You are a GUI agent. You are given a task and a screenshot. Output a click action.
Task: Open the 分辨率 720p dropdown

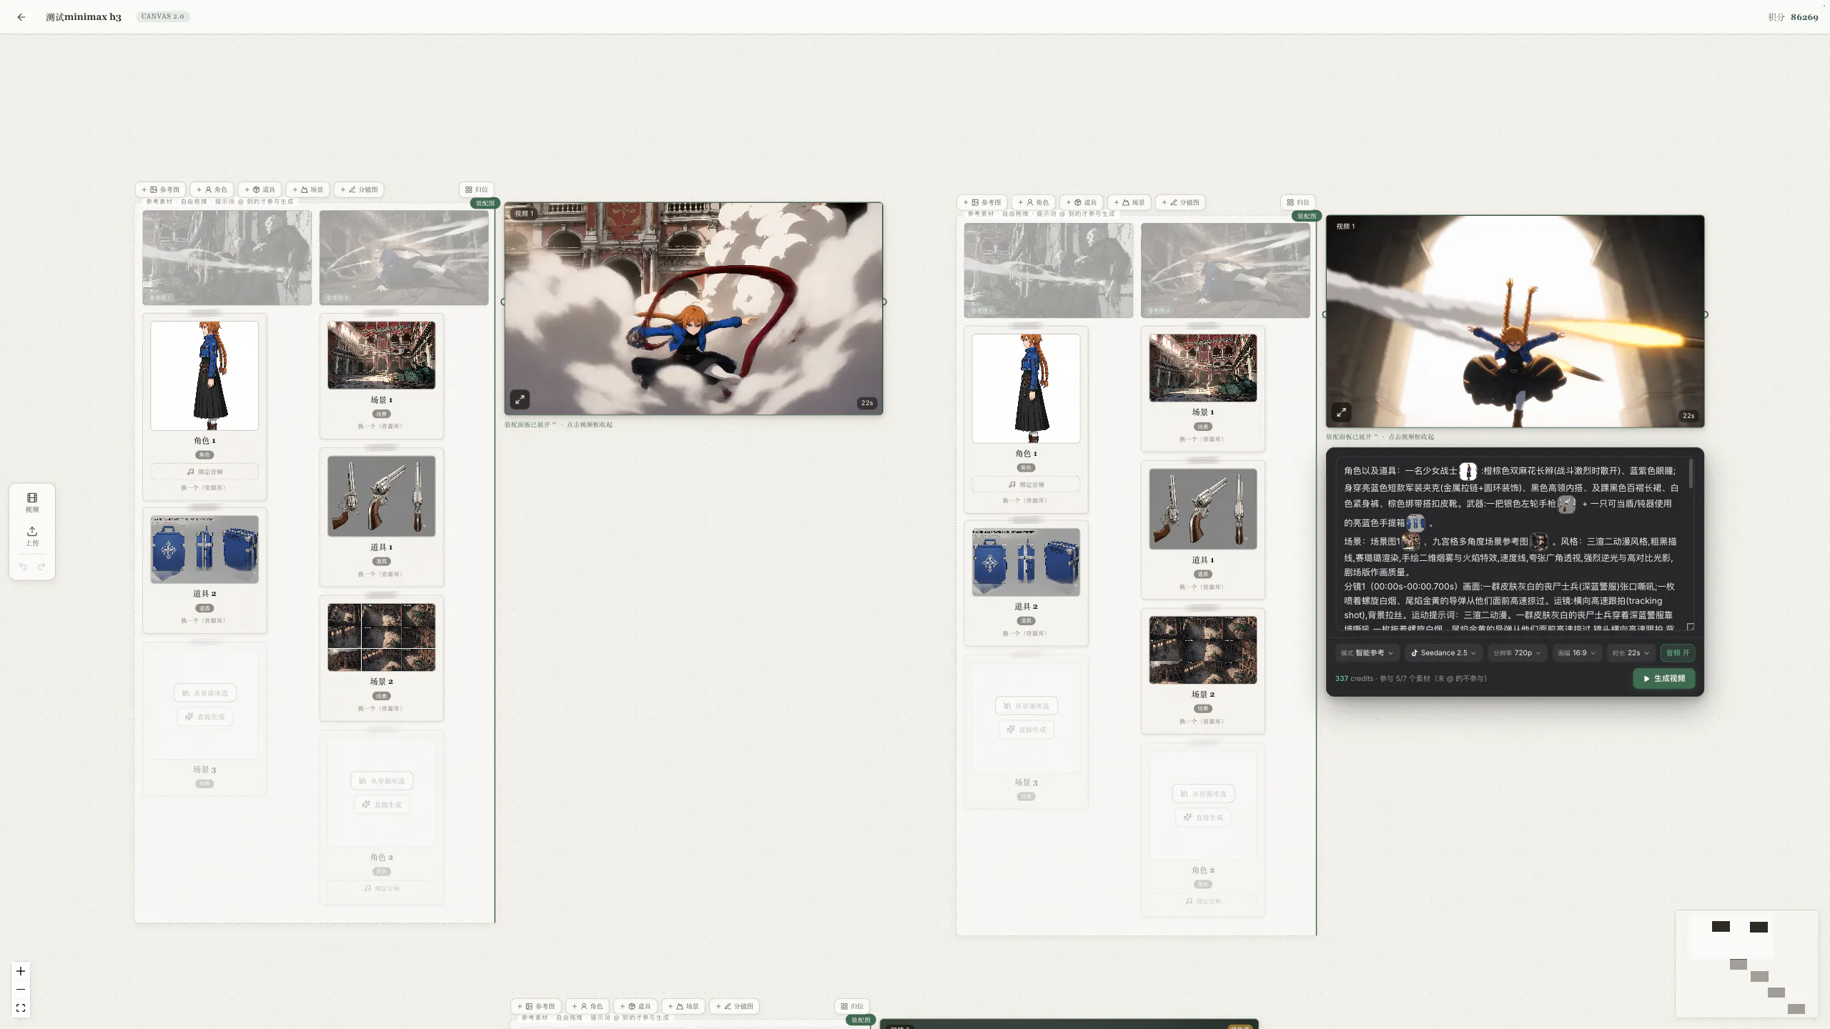pyautogui.click(x=1517, y=652)
